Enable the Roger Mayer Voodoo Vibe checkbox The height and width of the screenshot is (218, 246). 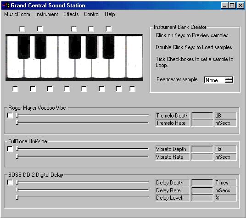(10, 115)
